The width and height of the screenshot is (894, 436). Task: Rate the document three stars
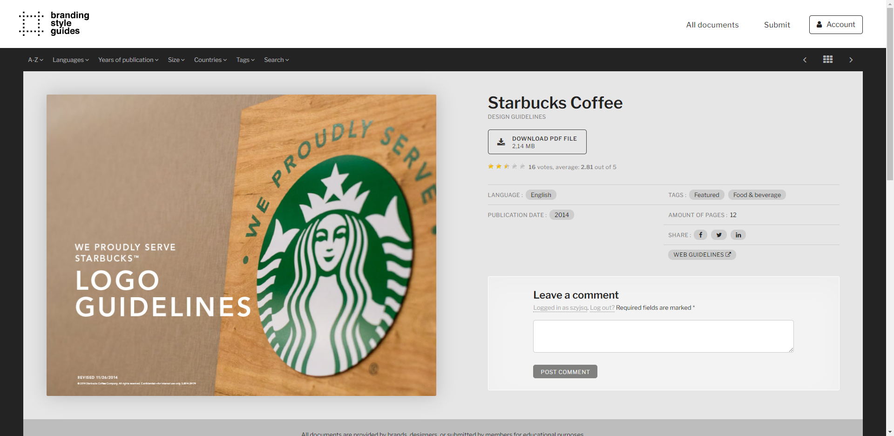(x=507, y=166)
